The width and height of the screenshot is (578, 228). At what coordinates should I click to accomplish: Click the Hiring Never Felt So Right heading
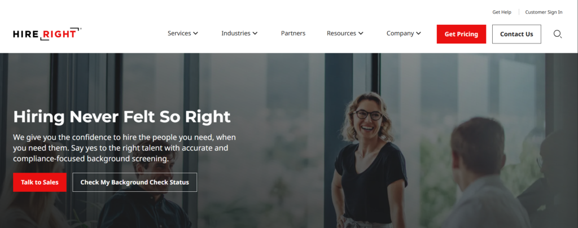[x=122, y=116]
